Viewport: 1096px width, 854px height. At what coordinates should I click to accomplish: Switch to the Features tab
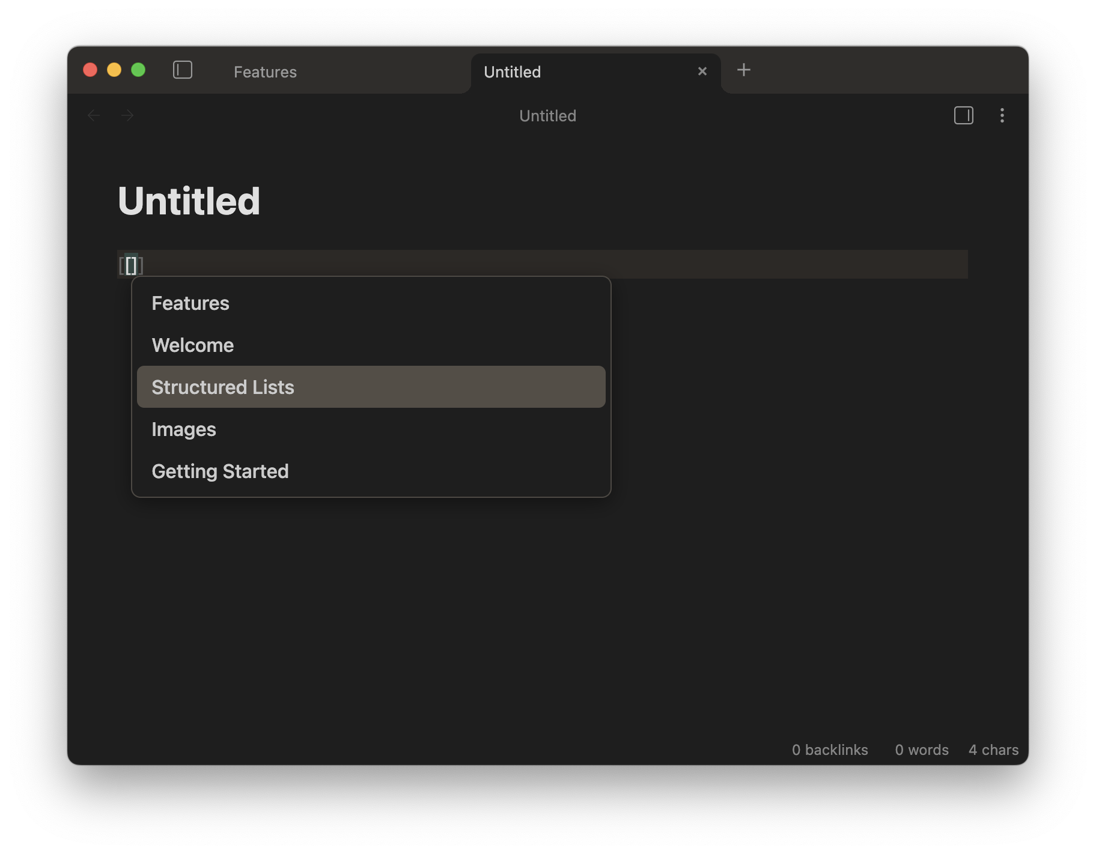(265, 72)
